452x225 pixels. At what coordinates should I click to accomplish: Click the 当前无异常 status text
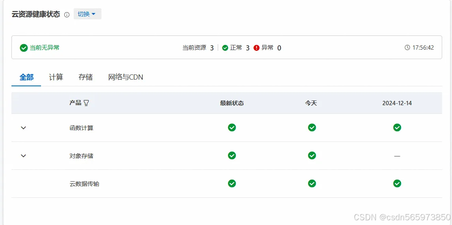point(45,48)
